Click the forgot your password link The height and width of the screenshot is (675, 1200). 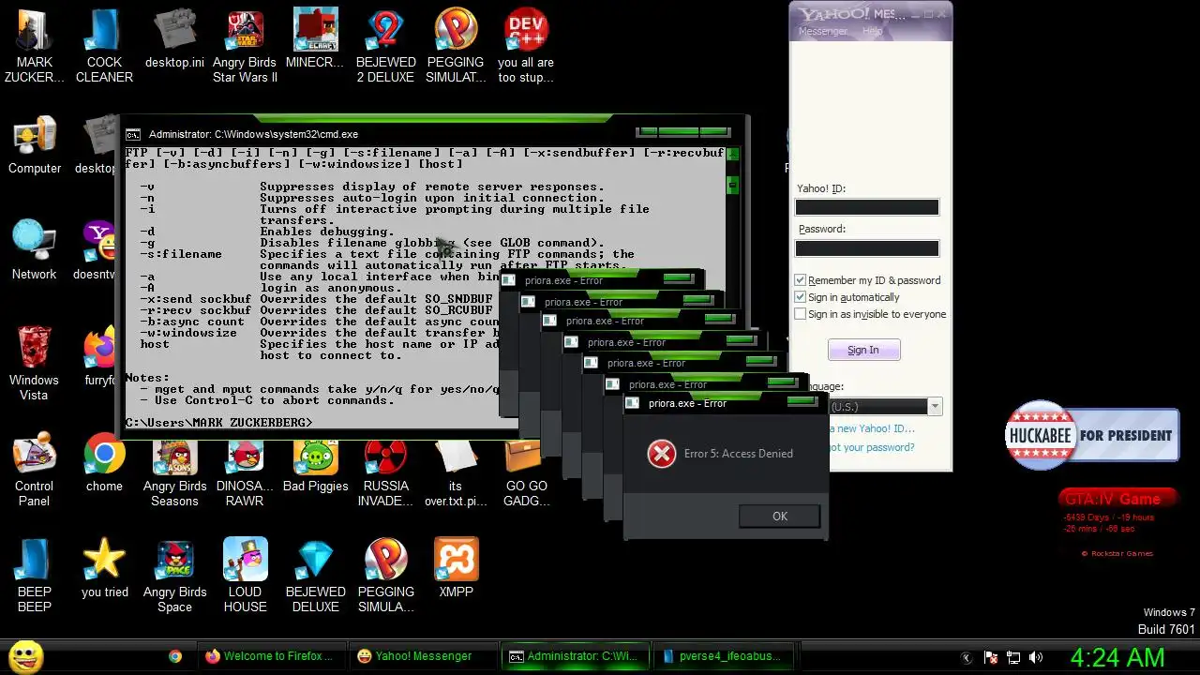pos(871,447)
